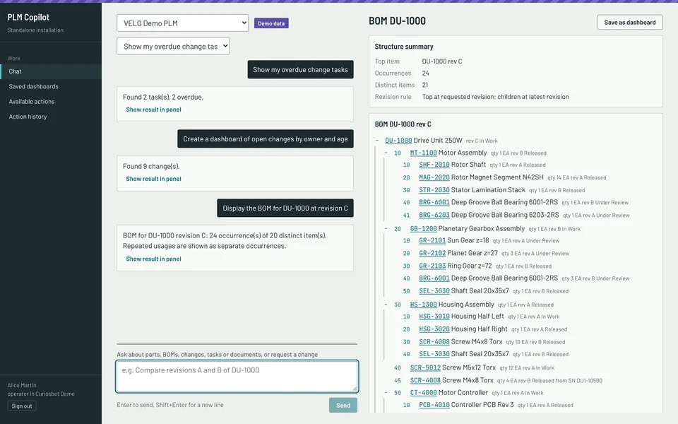Viewport: 678px width, 424px height.
Task: Collapse the MT-1100 Motor Assembly node
Action: coord(386,153)
